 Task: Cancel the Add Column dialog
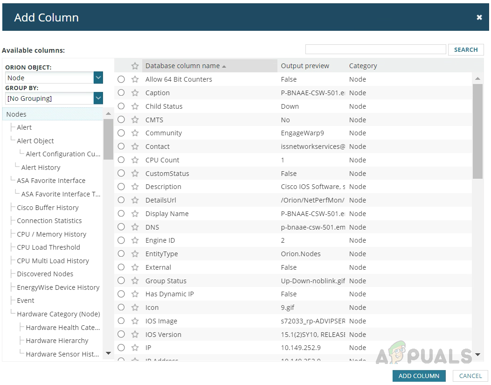coord(470,376)
